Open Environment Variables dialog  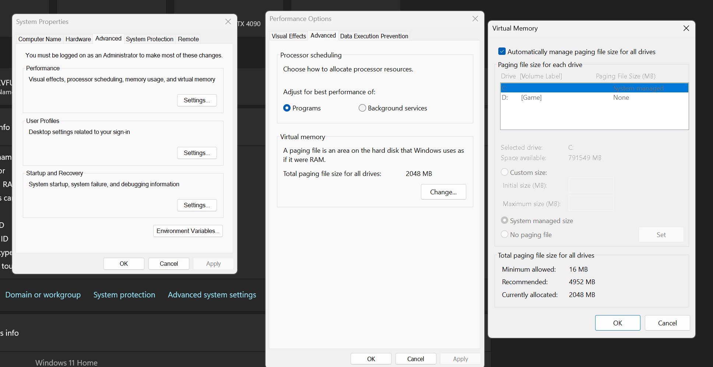188,231
